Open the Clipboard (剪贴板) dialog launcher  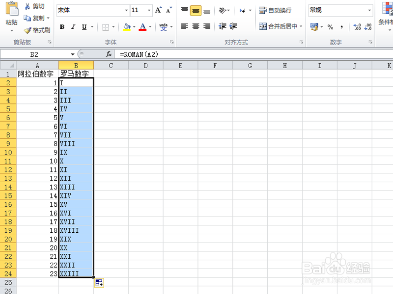(50, 42)
